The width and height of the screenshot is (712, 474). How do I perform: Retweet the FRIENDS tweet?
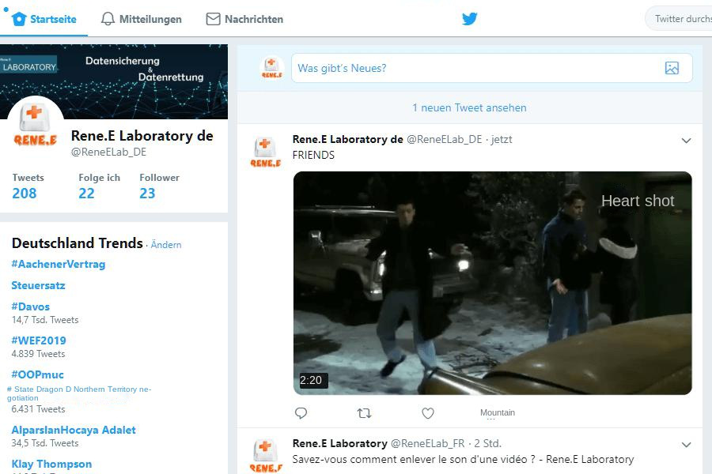[364, 412]
